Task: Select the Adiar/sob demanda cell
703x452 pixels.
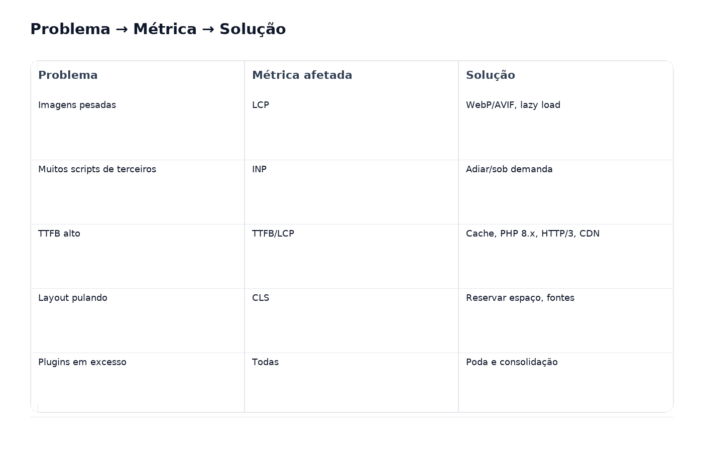Action: pyautogui.click(x=509, y=169)
